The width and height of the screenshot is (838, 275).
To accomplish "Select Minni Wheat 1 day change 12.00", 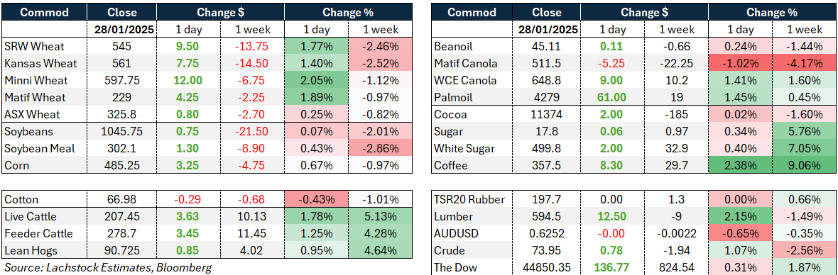I will (x=188, y=81).
